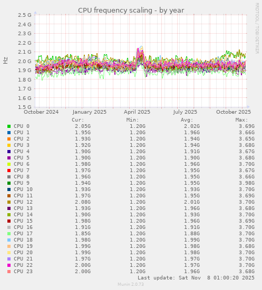The image size is (262, 290).
Task: Click the 'January 2025' x-axis label
Action: click(x=90, y=112)
